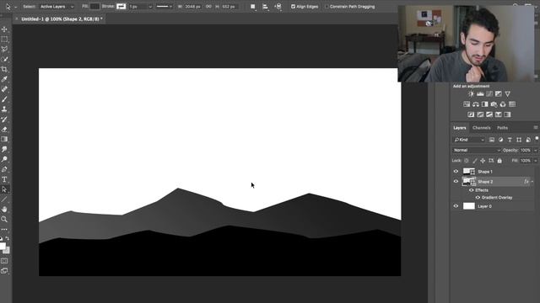
Task: Select the Rectangular Marquee tool
Action: tap(4, 40)
